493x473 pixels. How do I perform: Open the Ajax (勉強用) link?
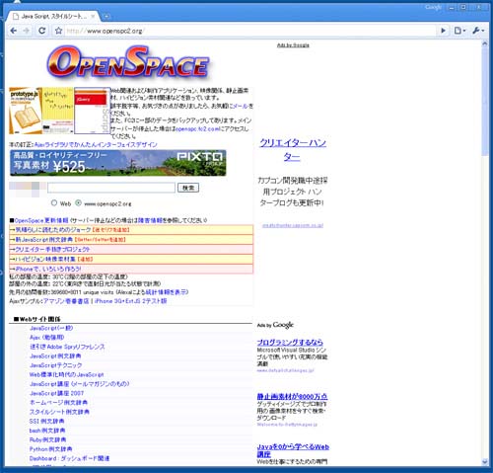[46, 337]
